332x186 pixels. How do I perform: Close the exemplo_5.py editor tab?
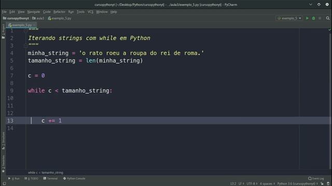[35, 25]
